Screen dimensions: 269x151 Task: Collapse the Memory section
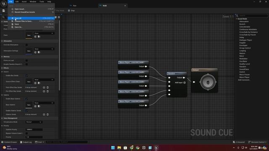(x=2, y=57)
